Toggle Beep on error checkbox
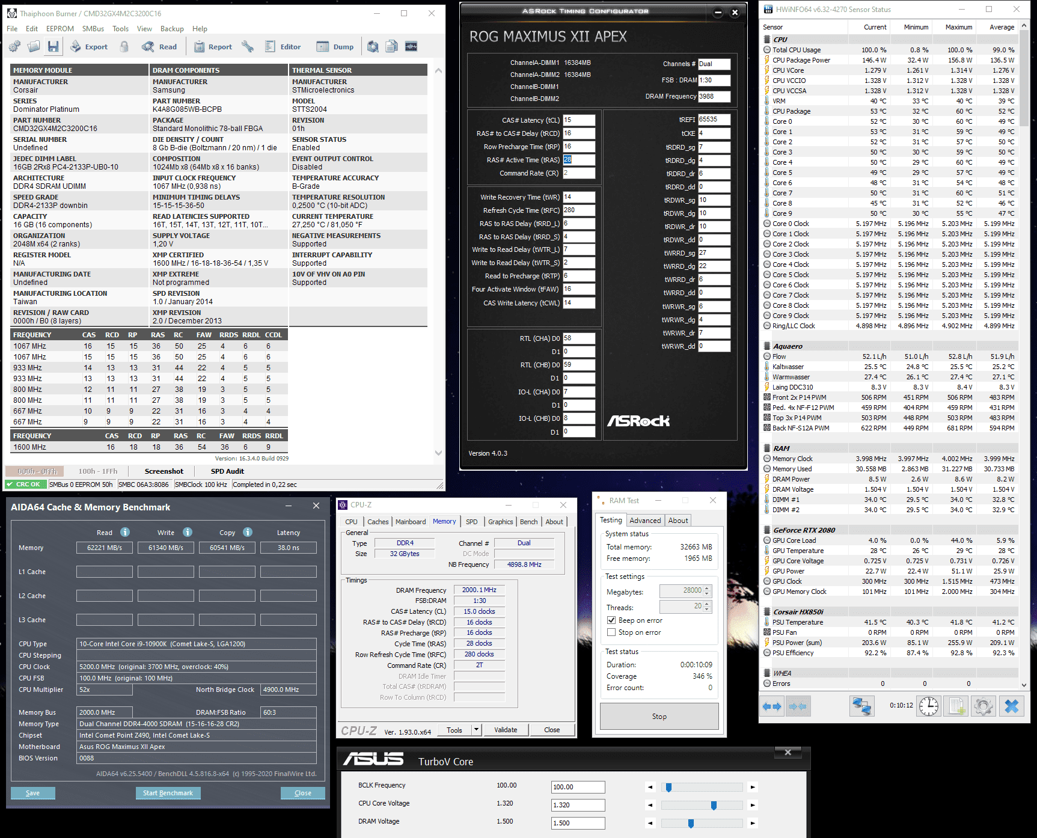This screenshot has height=838, width=1037. click(611, 620)
